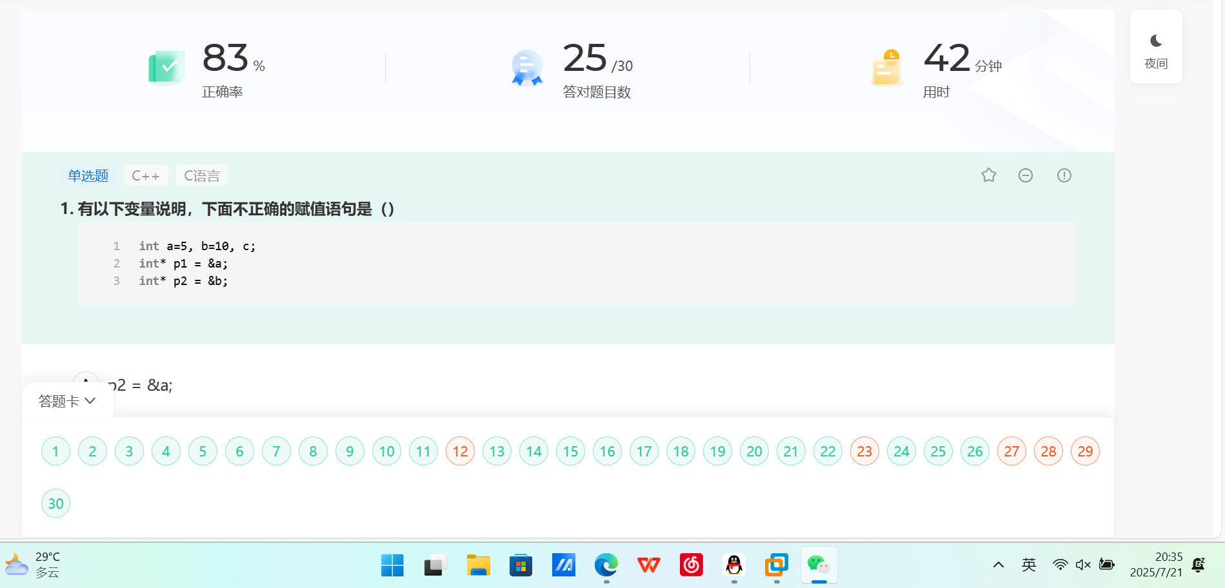Open question 23 from the answer card
This screenshot has height=588, width=1225.
tap(864, 451)
